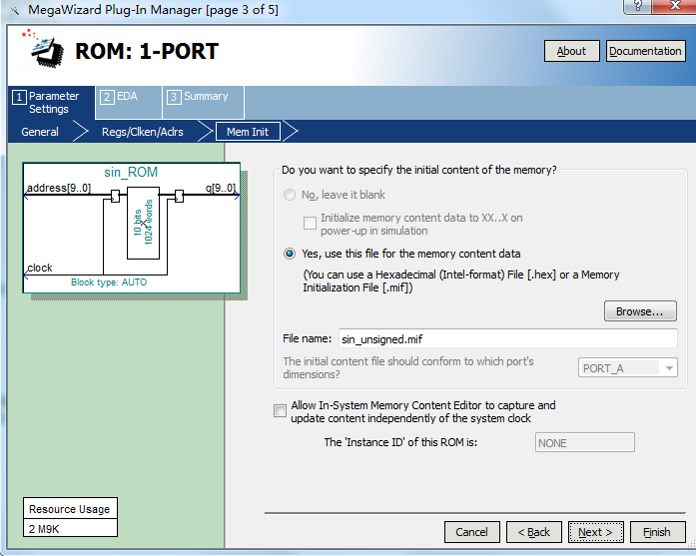Switch to the EDA tab
696x556 pixels.
coord(128,103)
